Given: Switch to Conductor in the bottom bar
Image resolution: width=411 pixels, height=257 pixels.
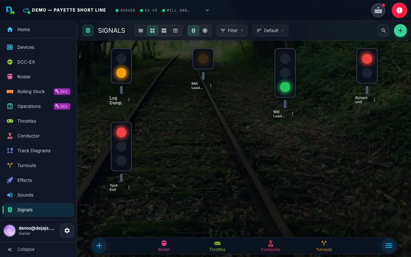Looking at the screenshot, I should click(x=271, y=246).
